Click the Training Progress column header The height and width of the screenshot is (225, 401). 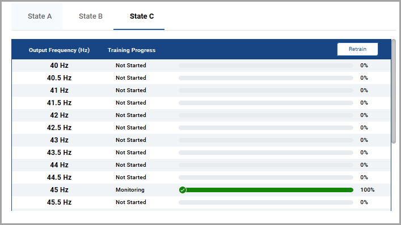(132, 50)
